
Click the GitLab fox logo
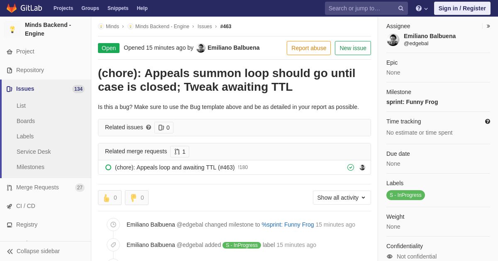click(x=12, y=8)
